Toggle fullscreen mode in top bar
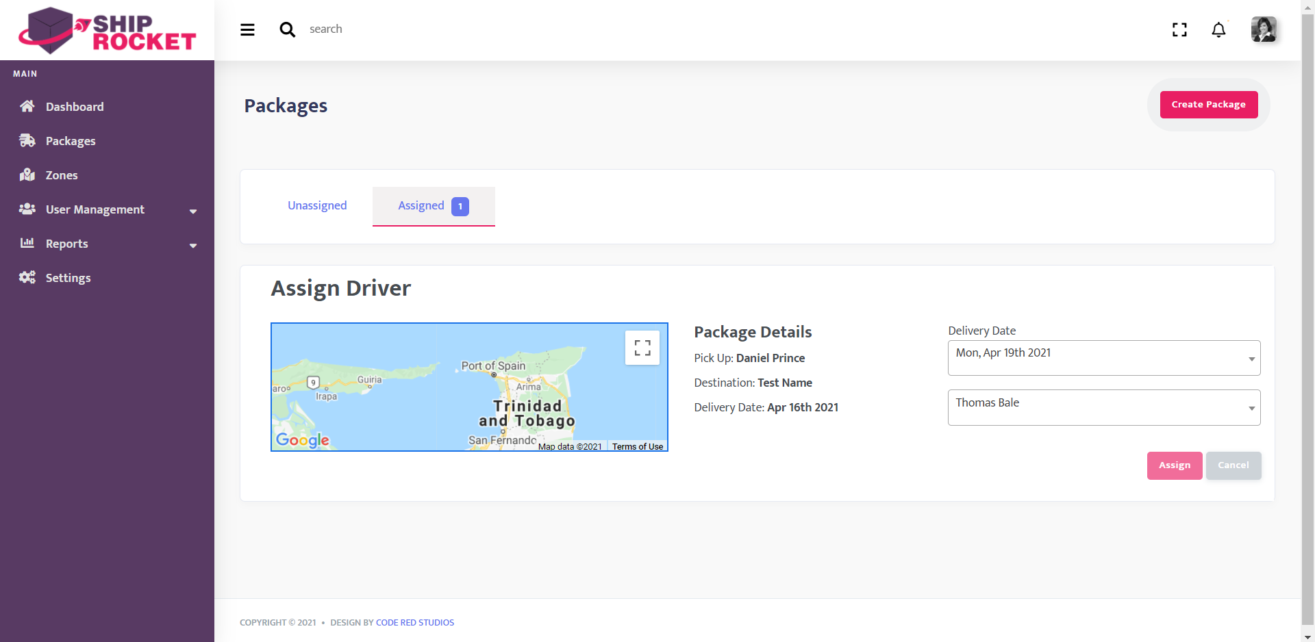 click(x=1179, y=29)
